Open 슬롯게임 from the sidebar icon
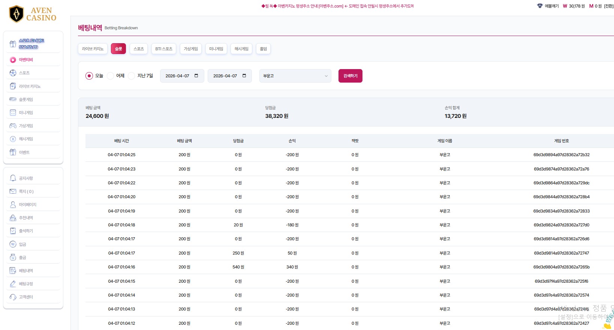Viewport: 614px width, 330px height. 13,99
